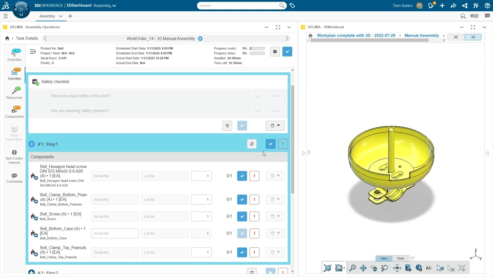Reset the Safety checklist

coord(227,126)
